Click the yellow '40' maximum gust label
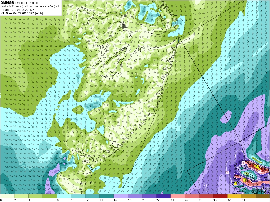 coord(244,180)
